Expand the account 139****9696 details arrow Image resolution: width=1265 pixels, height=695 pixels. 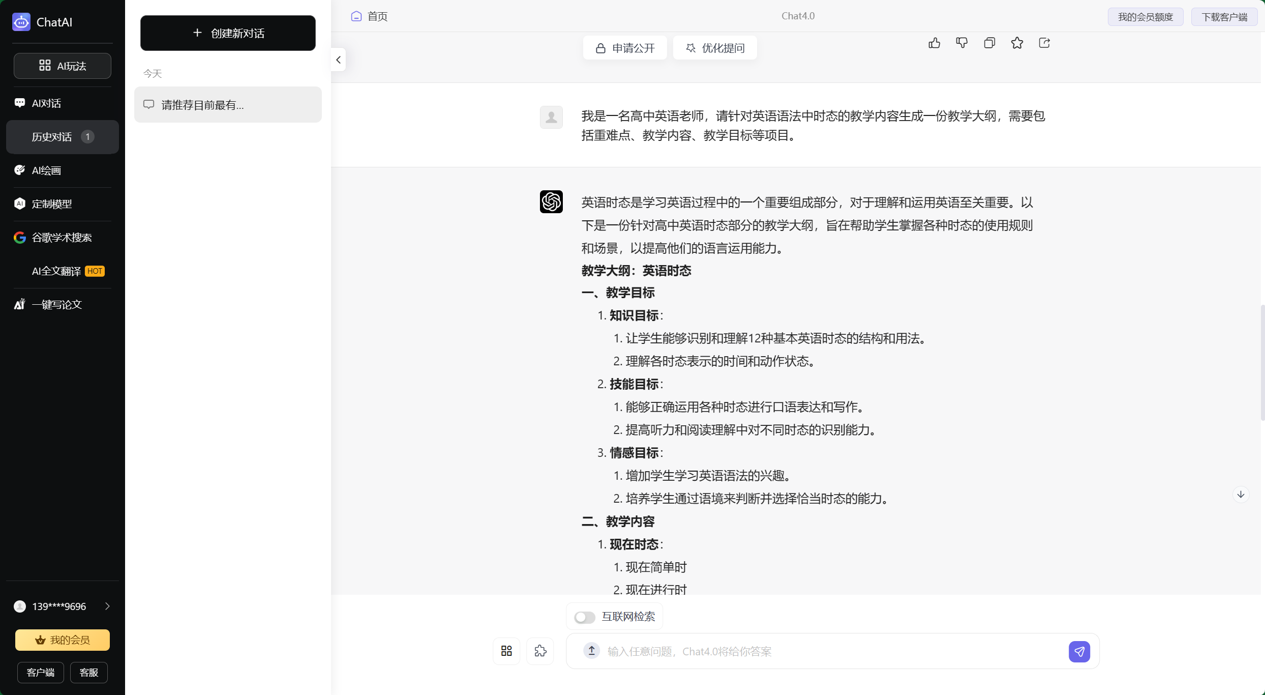107,606
